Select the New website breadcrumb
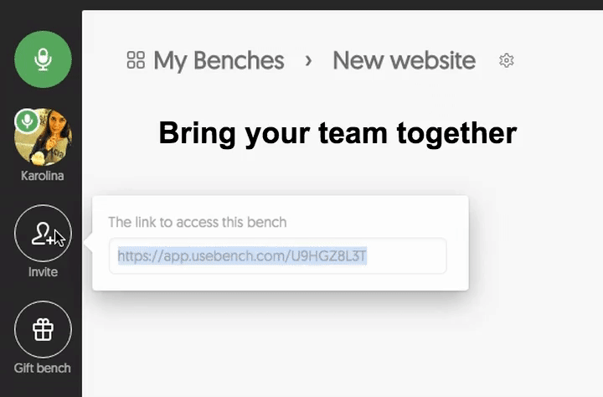 click(404, 60)
